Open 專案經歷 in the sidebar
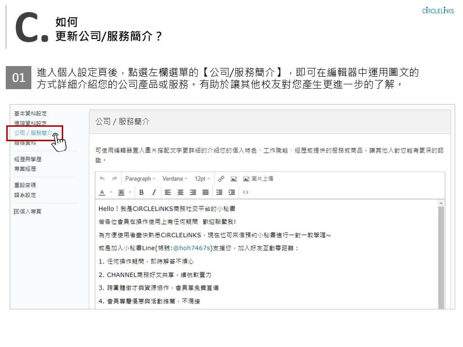Image resolution: width=463 pixels, height=347 pixels. point(25,169)
